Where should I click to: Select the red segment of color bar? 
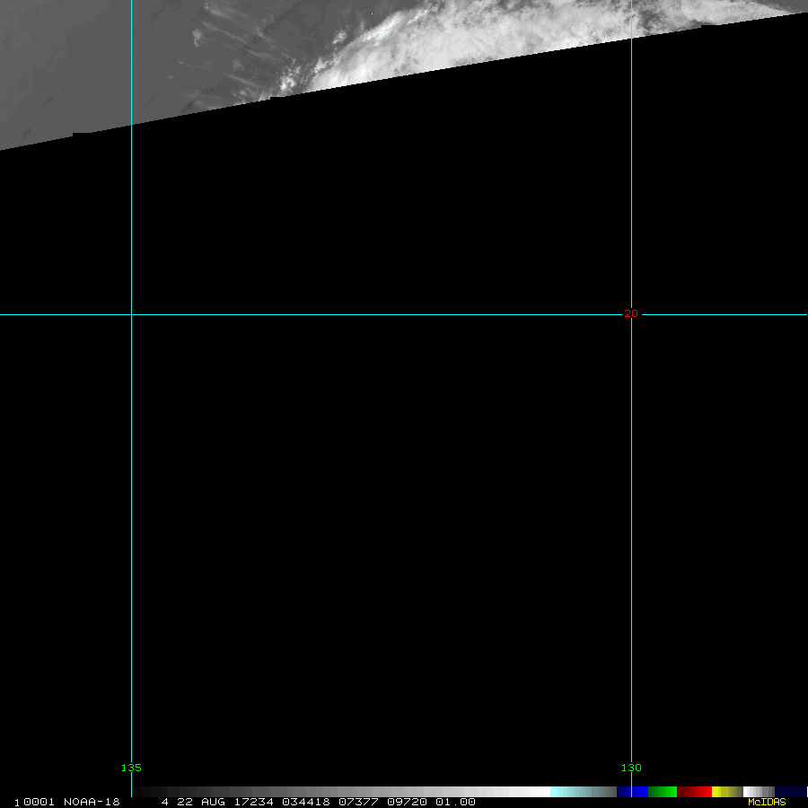(695, 792)
